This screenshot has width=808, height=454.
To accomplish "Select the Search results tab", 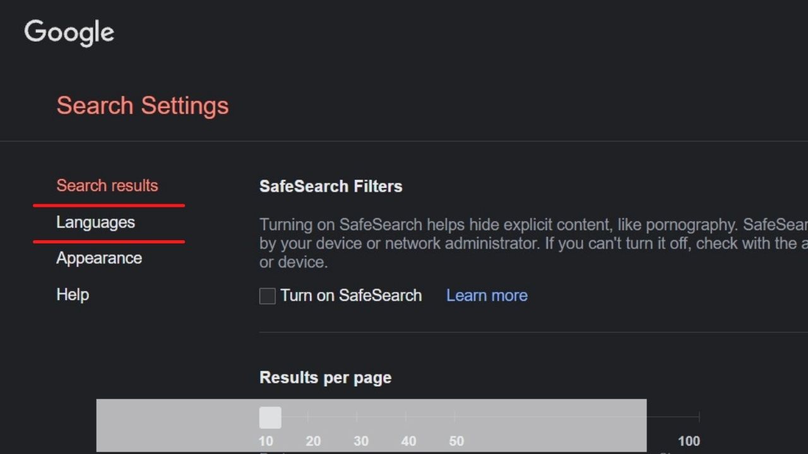I will (107, 186).
